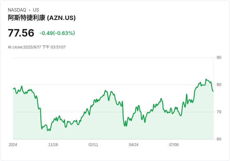The height and width of the screenshot is (161, 230).
Task: Click the chart's highest peak above 80
Action: click(206, 79)
